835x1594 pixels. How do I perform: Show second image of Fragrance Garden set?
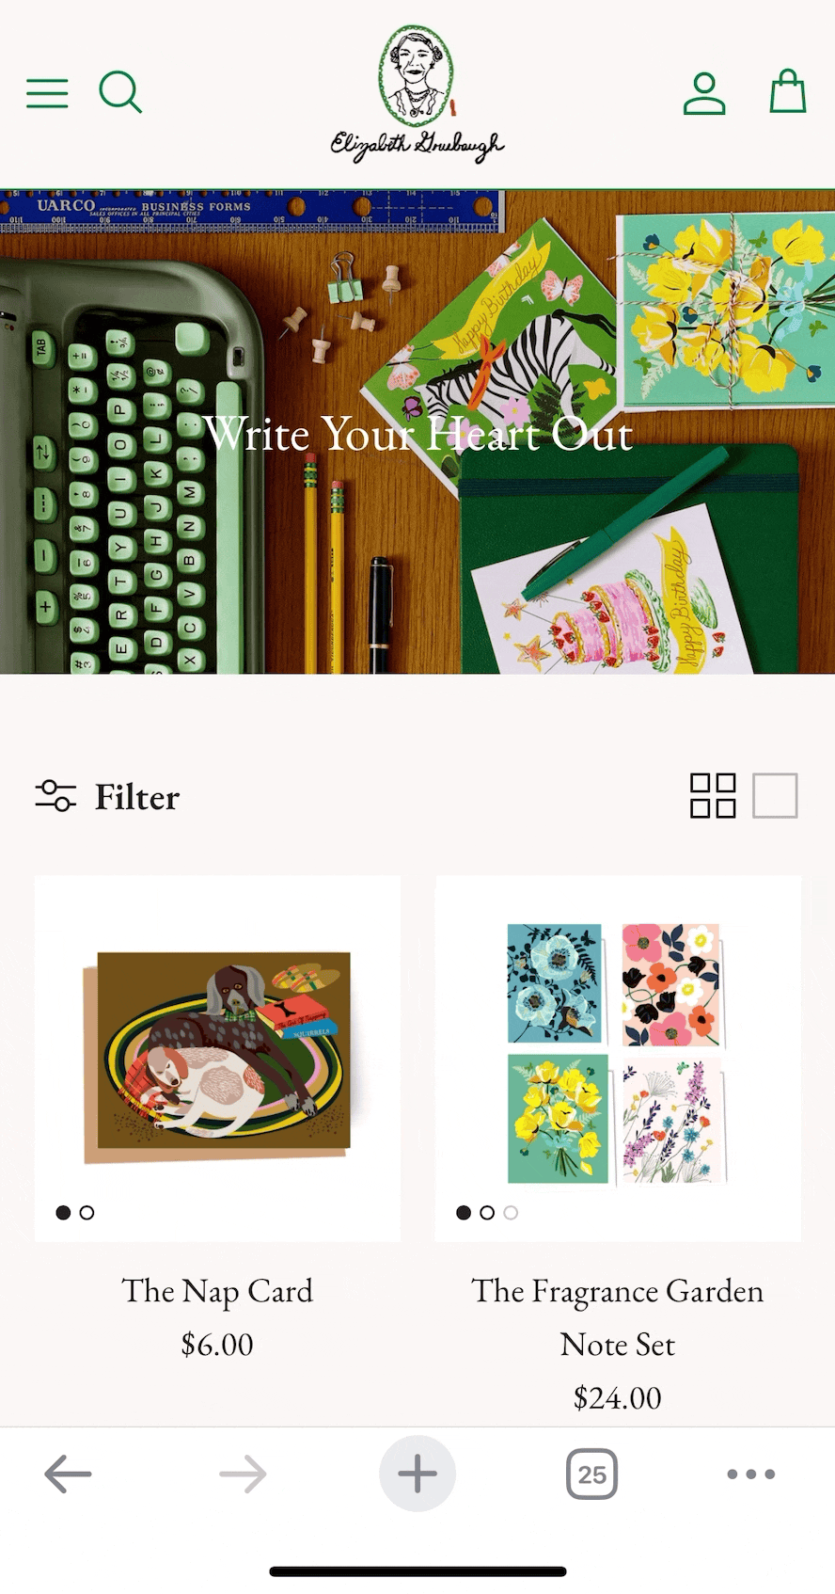point(487,1213)
